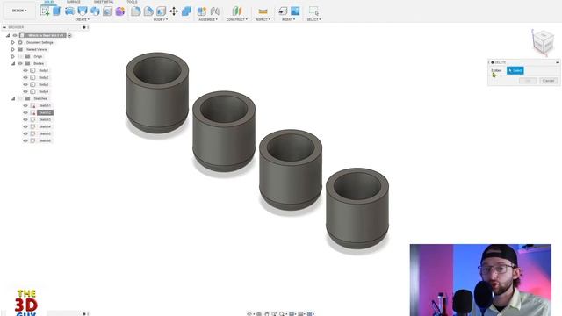This screenshot has width=562, height=316.
Task: Hide Body2 with its eye icon
Action: click(x=25, y=77)
